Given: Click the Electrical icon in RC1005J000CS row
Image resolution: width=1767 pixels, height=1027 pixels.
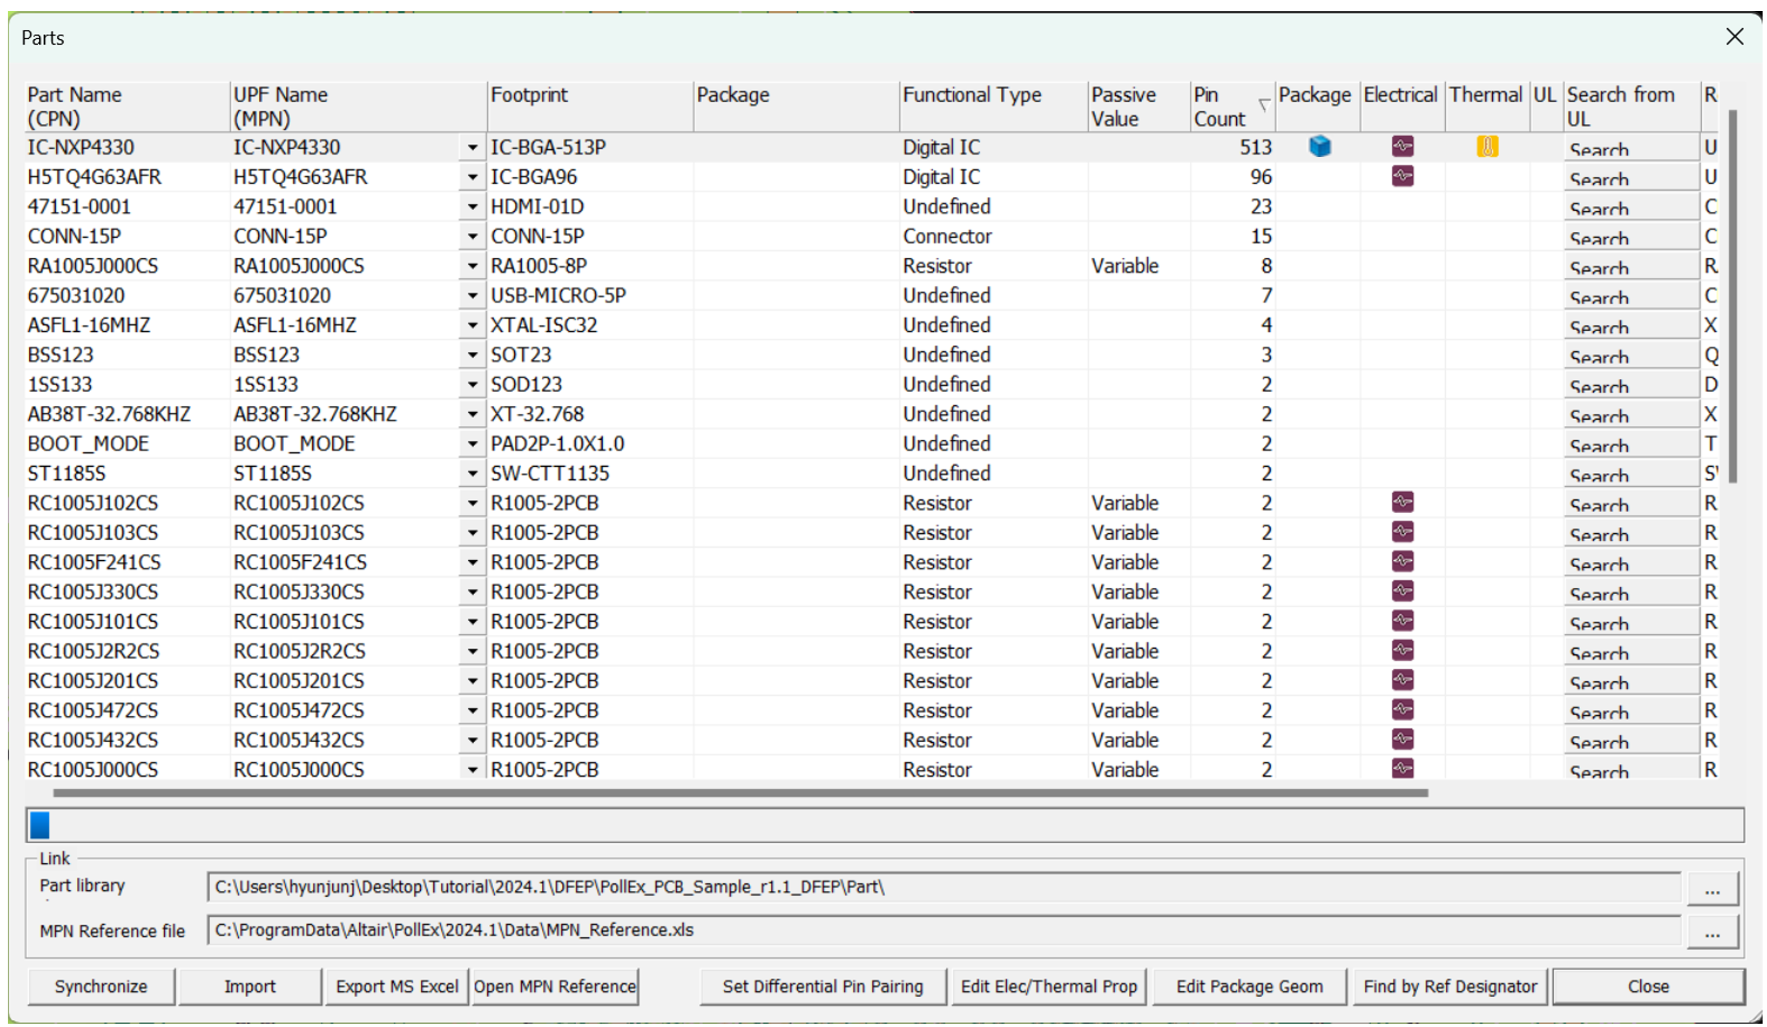Looking at the screenshot, I should (x=1403, y=768).
